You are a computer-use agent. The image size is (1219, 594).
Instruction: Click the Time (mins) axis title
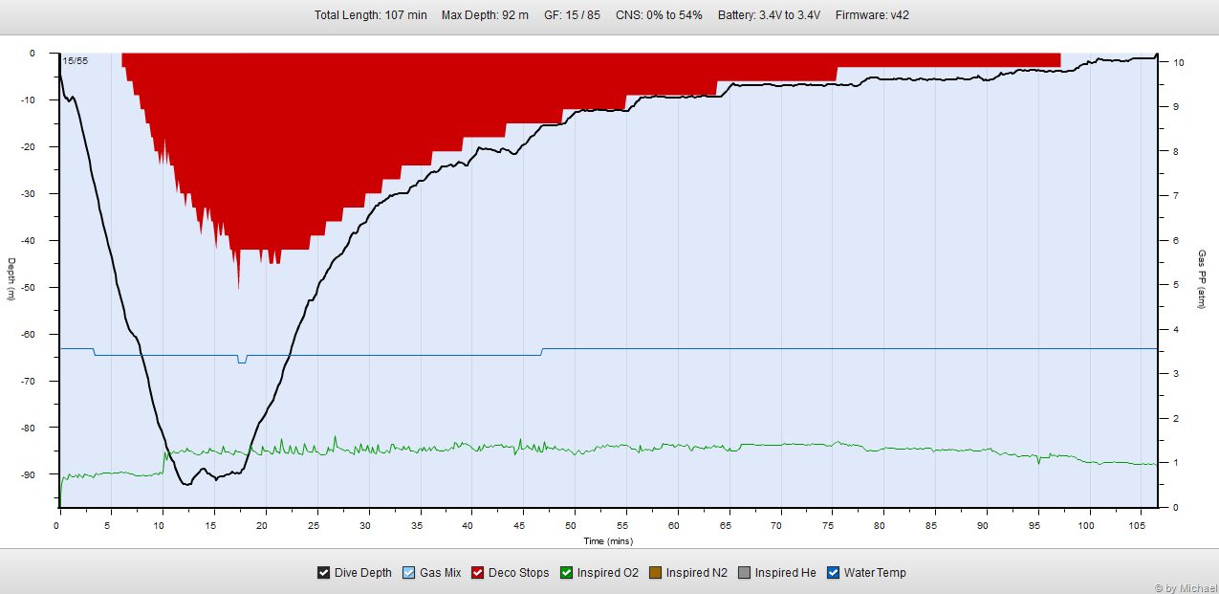click(x=608, y=540)
